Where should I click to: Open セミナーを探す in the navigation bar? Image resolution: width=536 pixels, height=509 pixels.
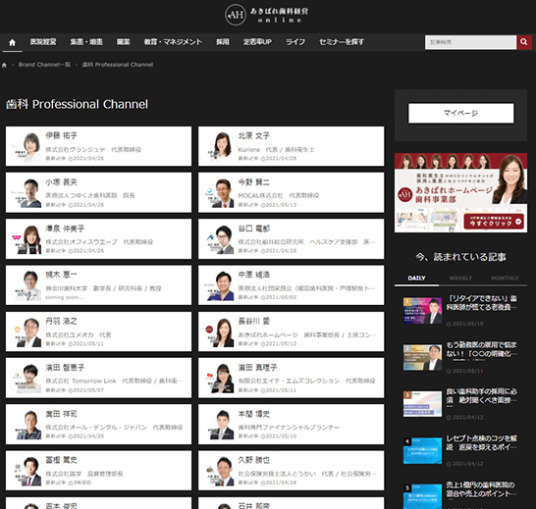[342, 42]
